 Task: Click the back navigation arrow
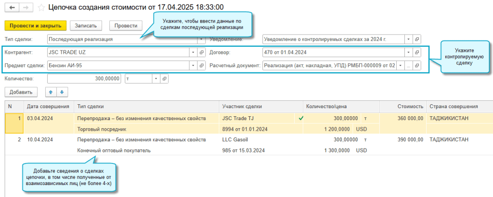coord(11,8)
